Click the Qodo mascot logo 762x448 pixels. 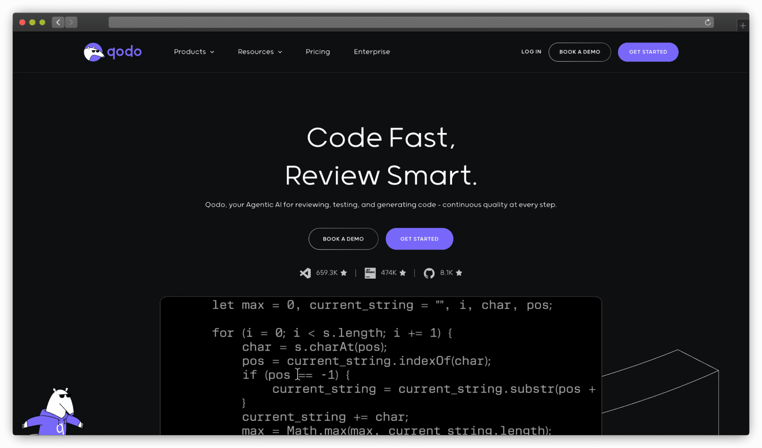pos(94,52)
